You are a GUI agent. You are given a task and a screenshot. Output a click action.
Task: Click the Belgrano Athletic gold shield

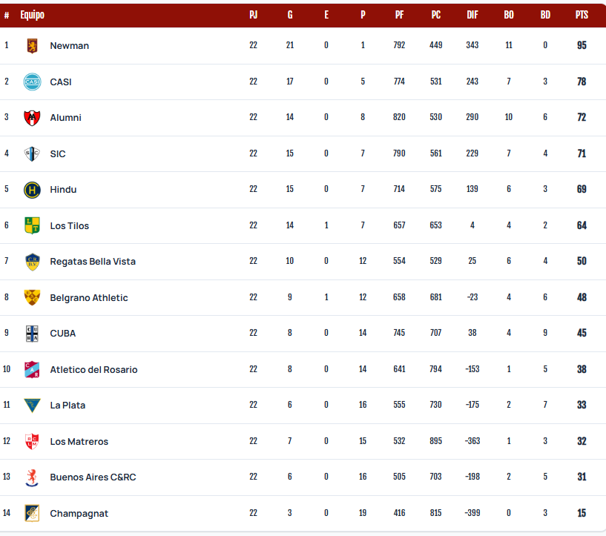pyautogui.click(x=32, y=297)
